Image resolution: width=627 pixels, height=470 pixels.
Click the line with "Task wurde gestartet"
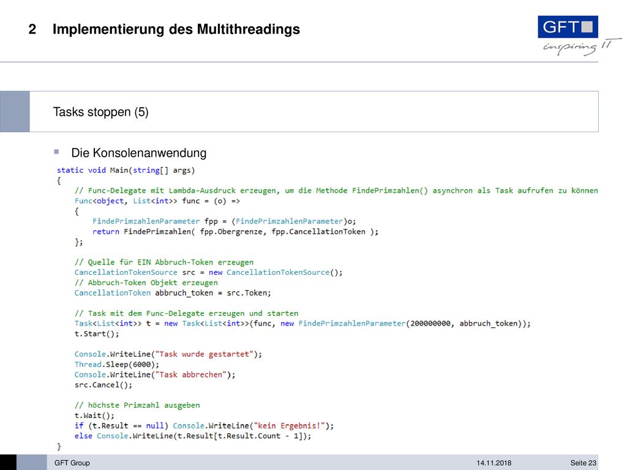coord(168,354)
